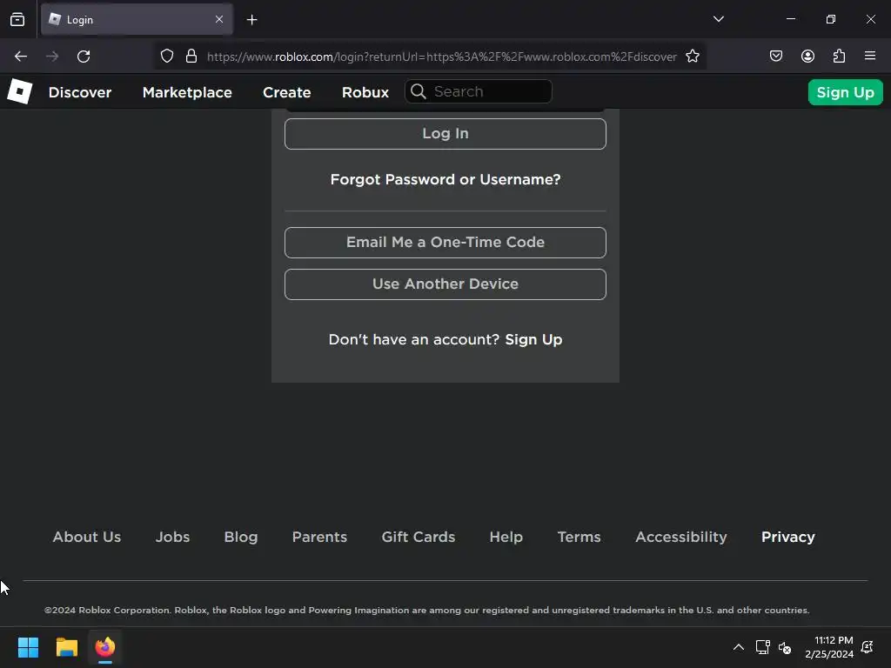The height and width of the screenshot is (668, 891).
Task: Open Save to Pocket icon
Action: tap(775, 56)
